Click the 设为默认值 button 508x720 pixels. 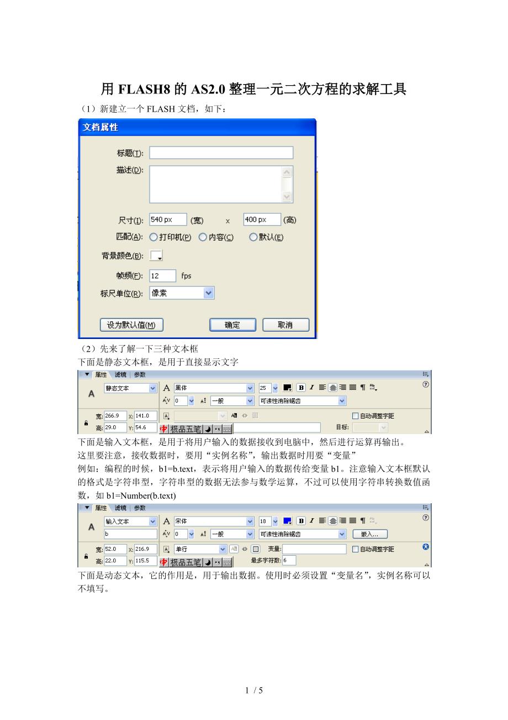(x=131, y=325)
